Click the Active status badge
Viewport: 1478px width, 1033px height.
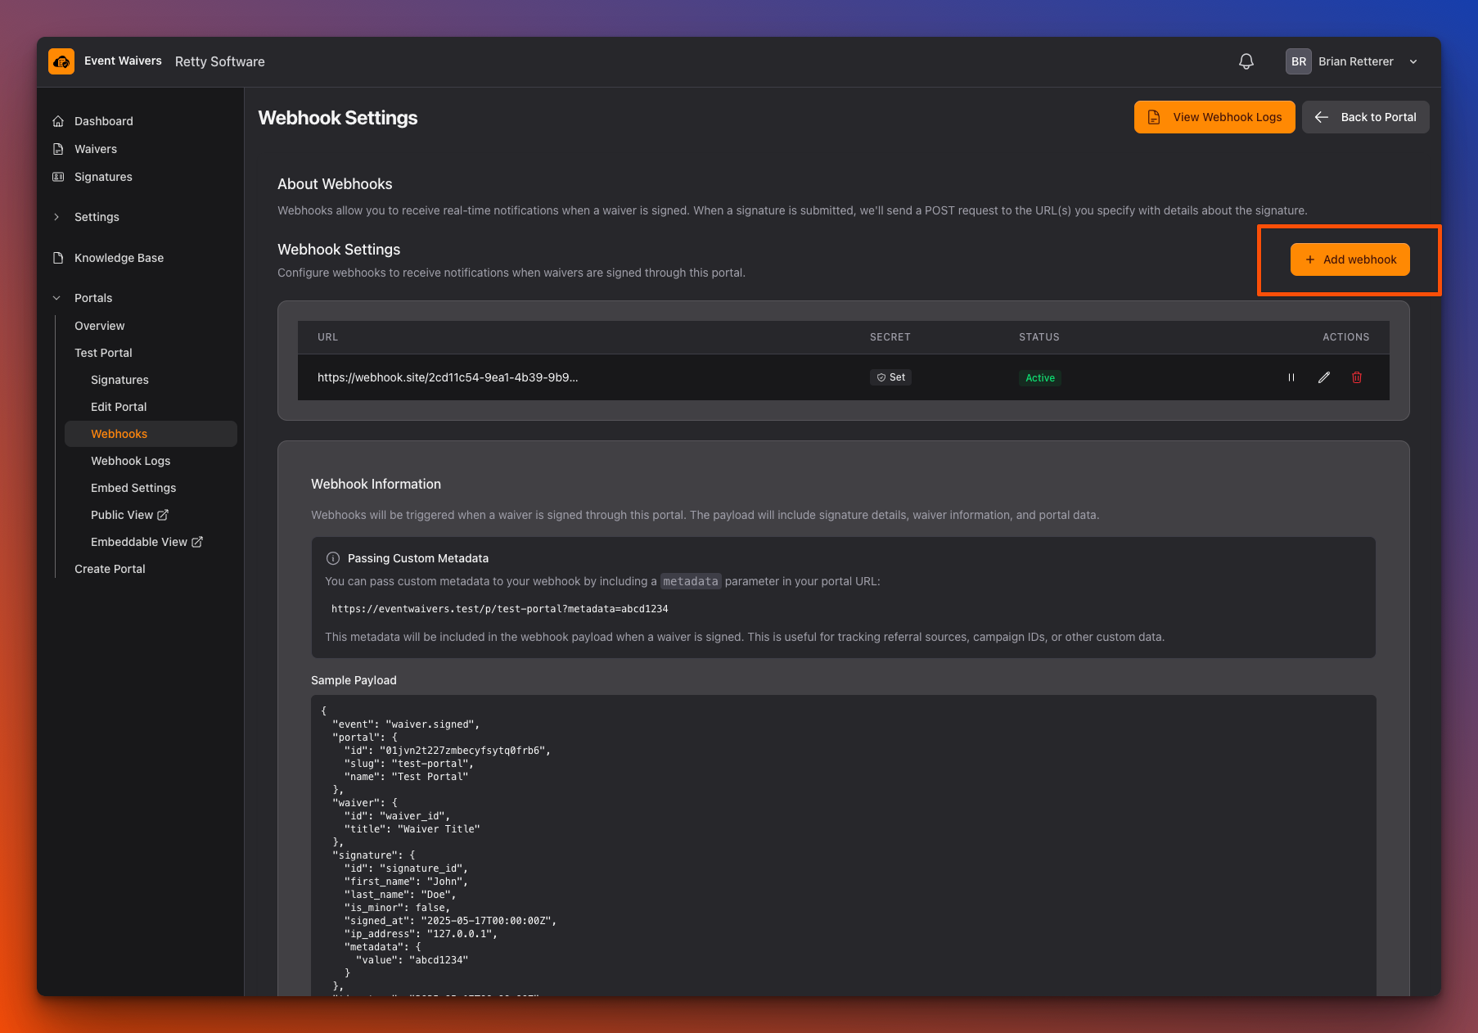coord(1039,377)
